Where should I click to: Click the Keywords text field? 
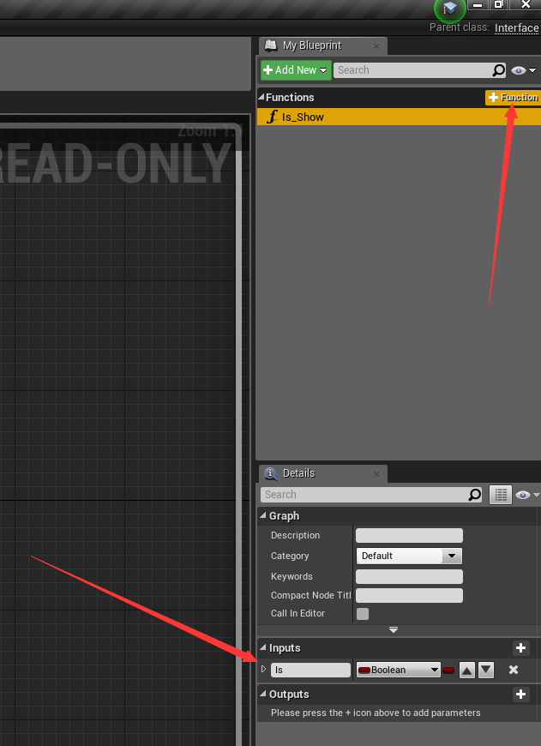point(409,576)
